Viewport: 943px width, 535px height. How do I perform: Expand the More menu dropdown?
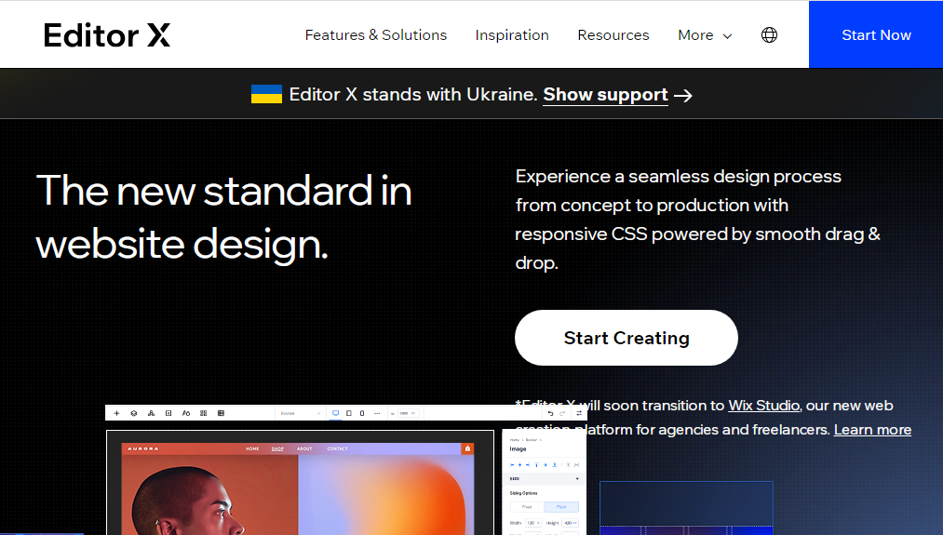coord(705,35)
